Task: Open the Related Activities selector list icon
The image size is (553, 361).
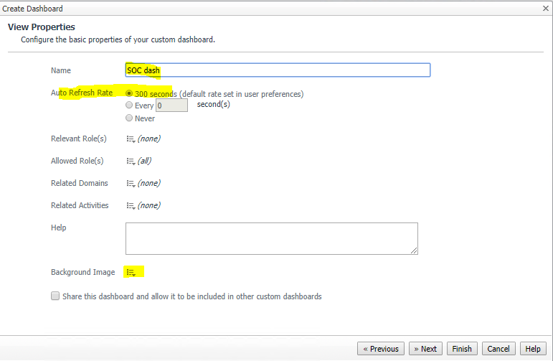Action: tap(131, 206)
